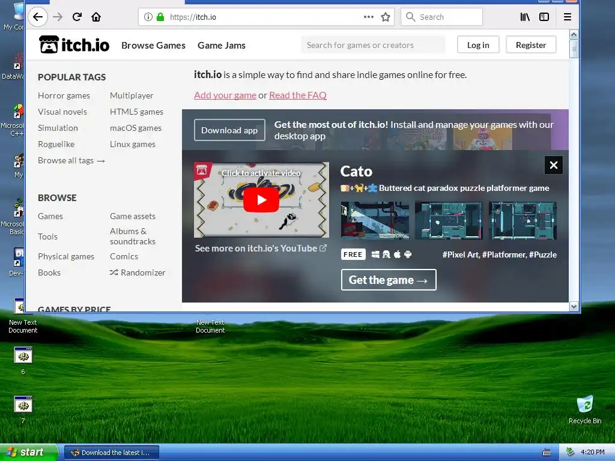
Task: Open the Horror games tag
Action: click(x=64, y=95)
